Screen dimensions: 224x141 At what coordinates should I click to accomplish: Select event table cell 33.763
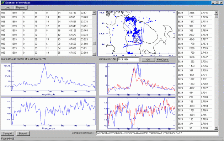(86, 17)
